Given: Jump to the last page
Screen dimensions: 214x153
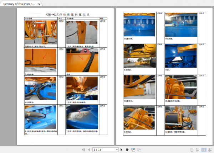Looking at the screenshot, I should pos(127,150).
